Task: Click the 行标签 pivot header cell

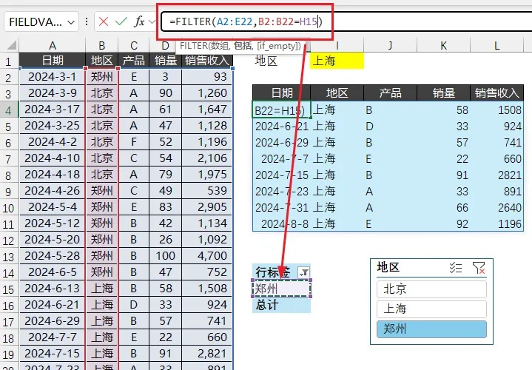Action: click(x=275, y=272)
